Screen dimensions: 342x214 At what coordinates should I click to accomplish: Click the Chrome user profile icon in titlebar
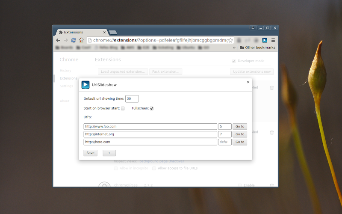253,28
